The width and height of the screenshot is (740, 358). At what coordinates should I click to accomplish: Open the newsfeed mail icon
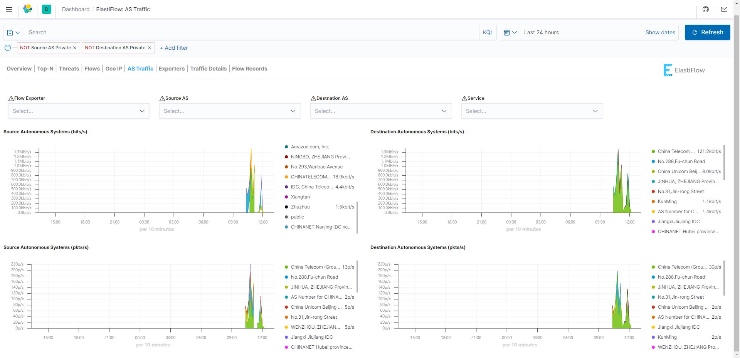(724, 9)
